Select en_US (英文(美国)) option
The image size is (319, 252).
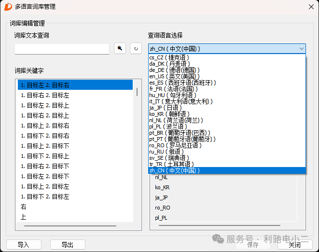pyautogui.click(x=227, y=76)
